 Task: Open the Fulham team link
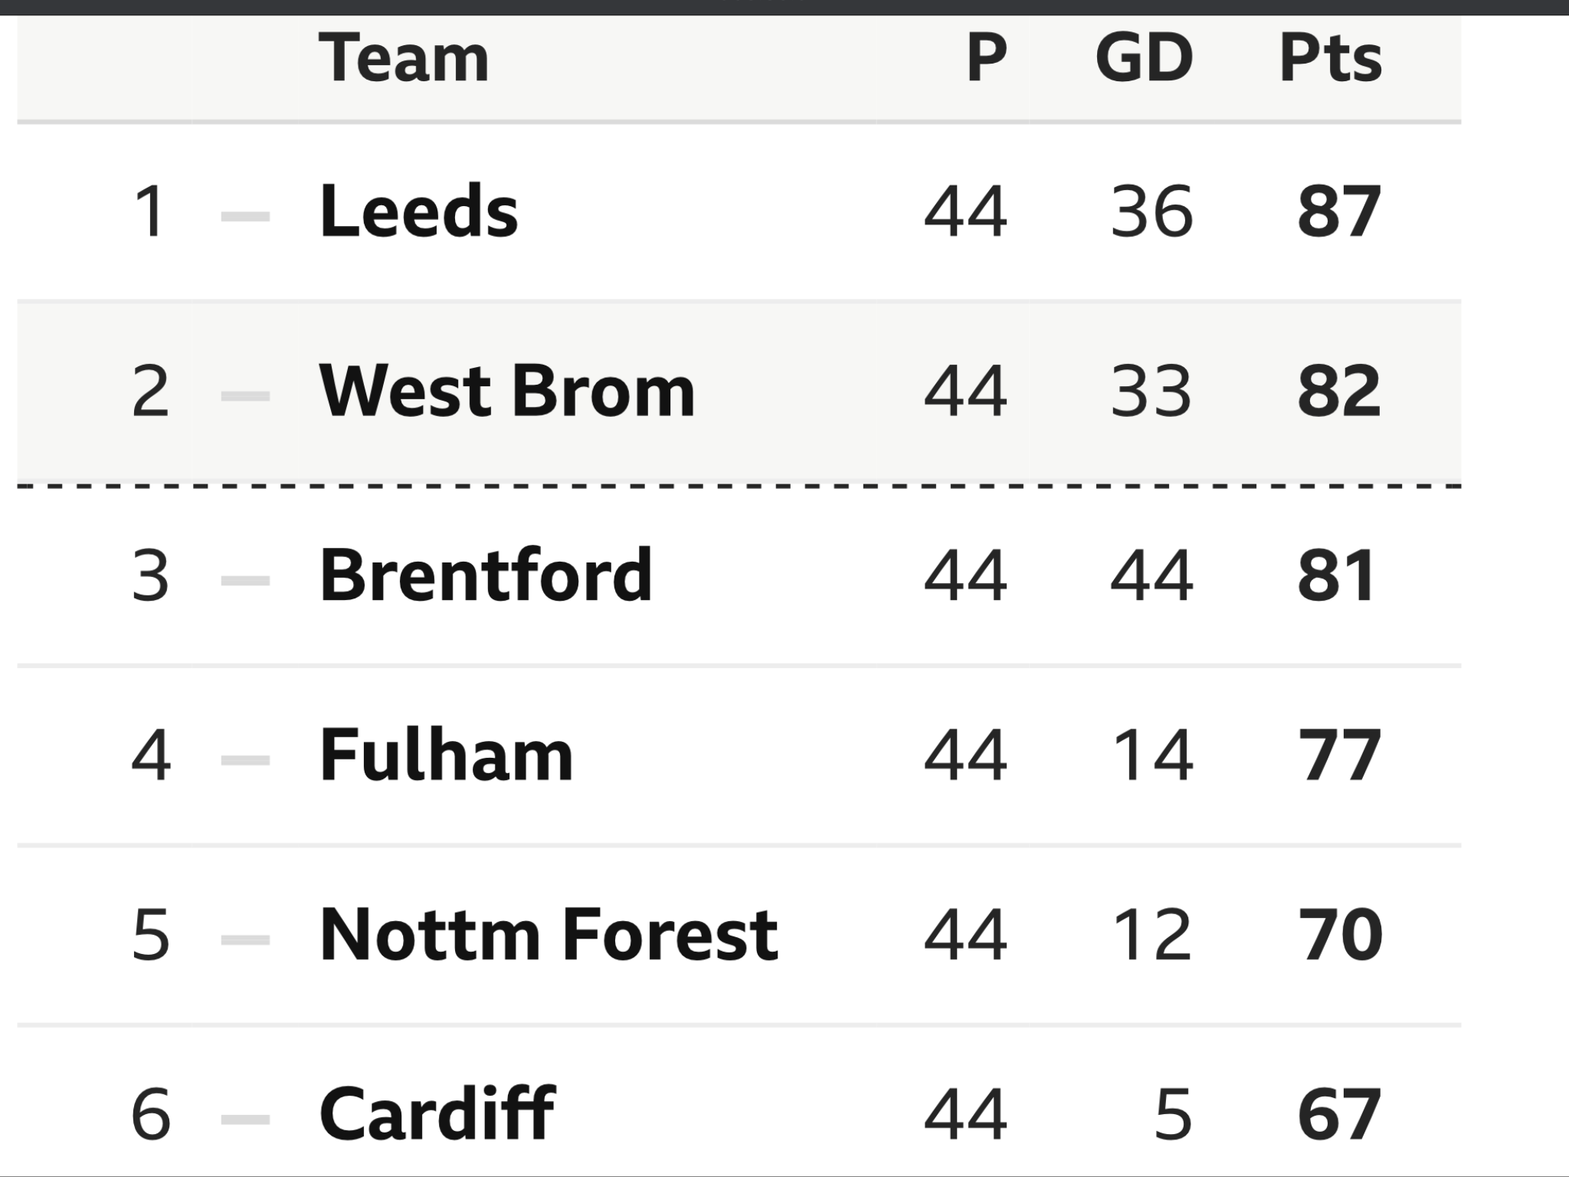click(x=446, y=754)
